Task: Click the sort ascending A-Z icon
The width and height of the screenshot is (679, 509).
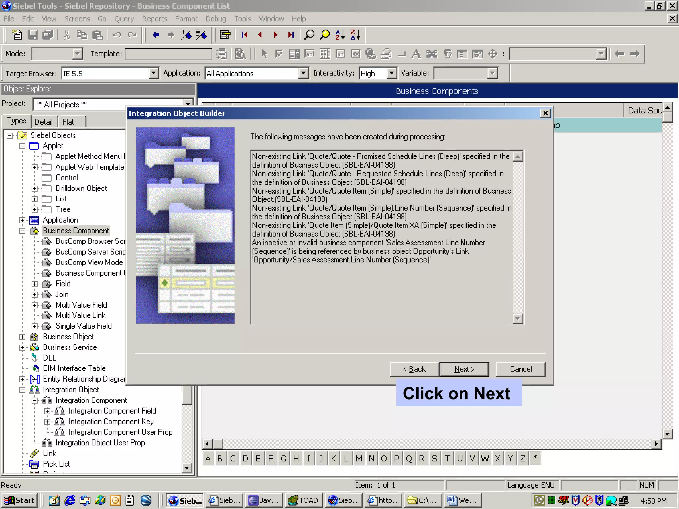Action: [340, 35]
